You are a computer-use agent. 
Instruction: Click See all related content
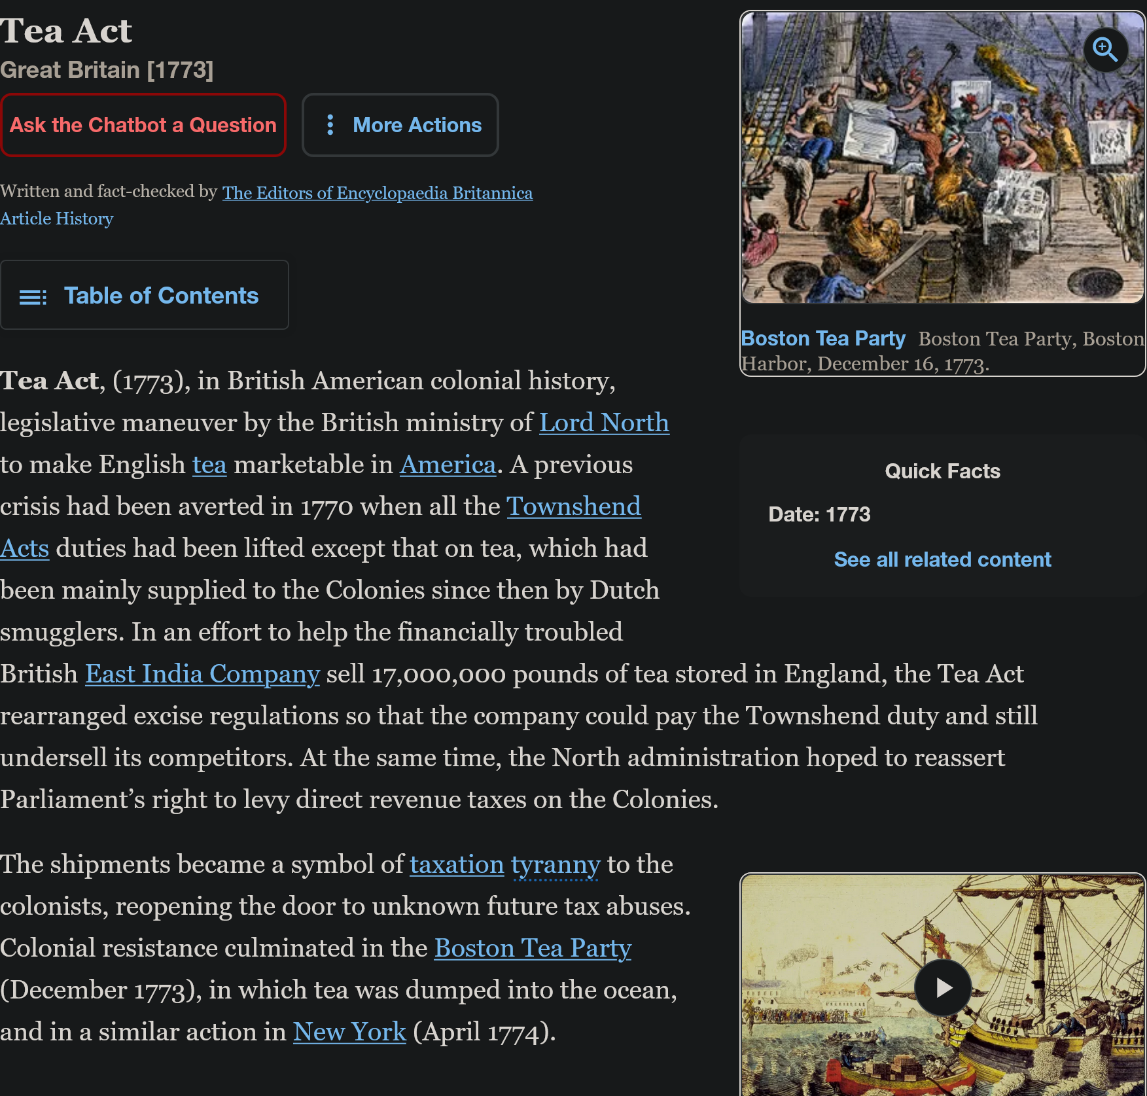pos(942,559)
